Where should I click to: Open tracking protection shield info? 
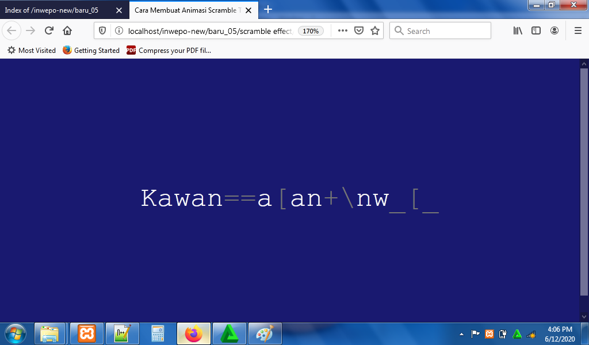[102, 31]
